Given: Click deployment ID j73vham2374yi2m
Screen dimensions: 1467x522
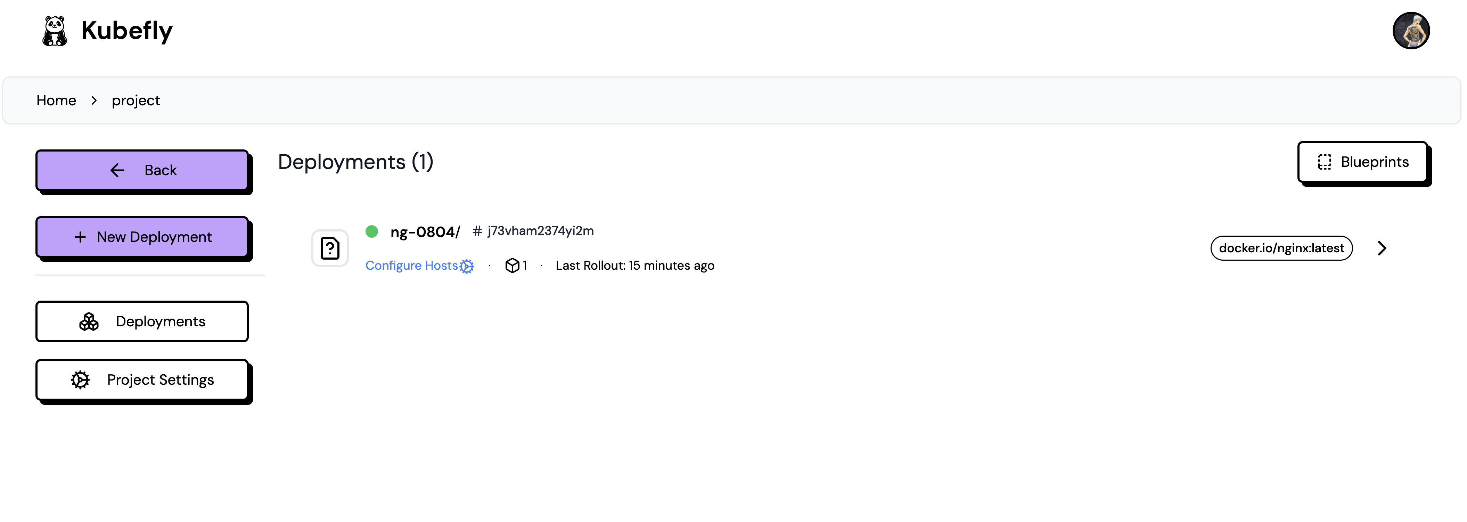Looking at the screenshot, I should pyautogui.click(x=540, y=231).
